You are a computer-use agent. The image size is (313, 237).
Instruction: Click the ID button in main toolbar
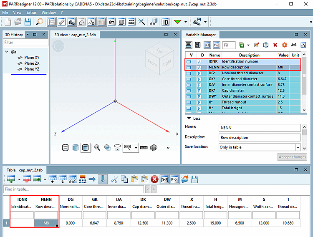coord(166,22)
